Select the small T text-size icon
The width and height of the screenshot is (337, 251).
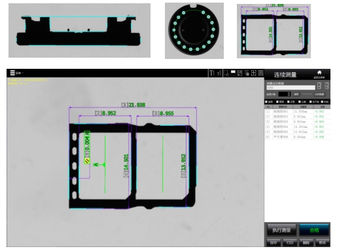(219, 73)
